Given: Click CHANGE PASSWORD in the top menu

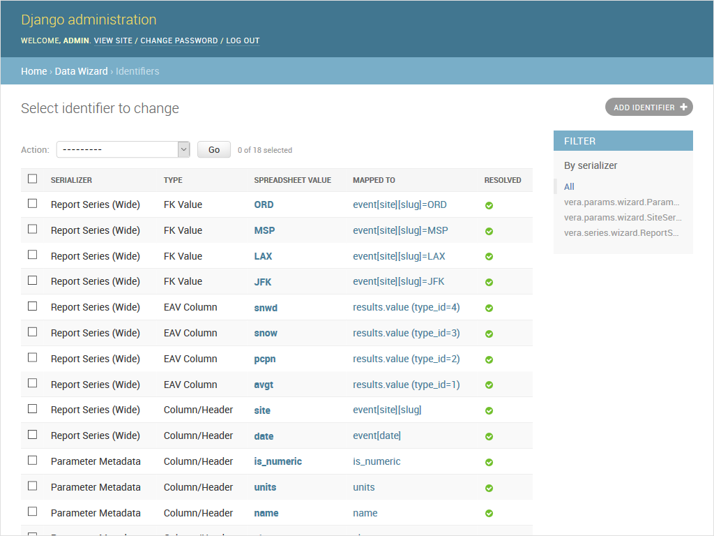Looking at the screenshot, I should click(178, 40).
